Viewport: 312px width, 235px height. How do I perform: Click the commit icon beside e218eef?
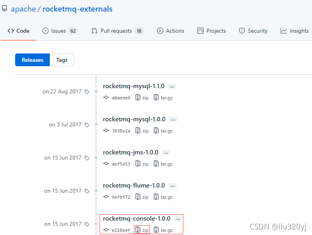click(106, 229)
